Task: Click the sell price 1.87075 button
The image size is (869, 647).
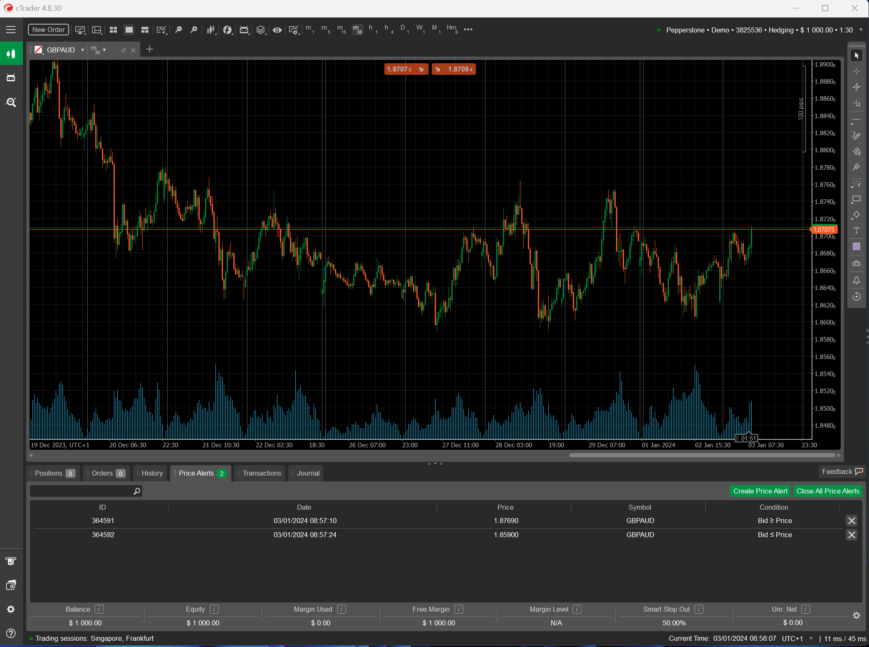Action: click(x=406, y=69)
